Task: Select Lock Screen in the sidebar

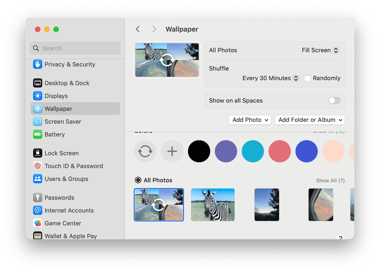Action: [62, 153]
